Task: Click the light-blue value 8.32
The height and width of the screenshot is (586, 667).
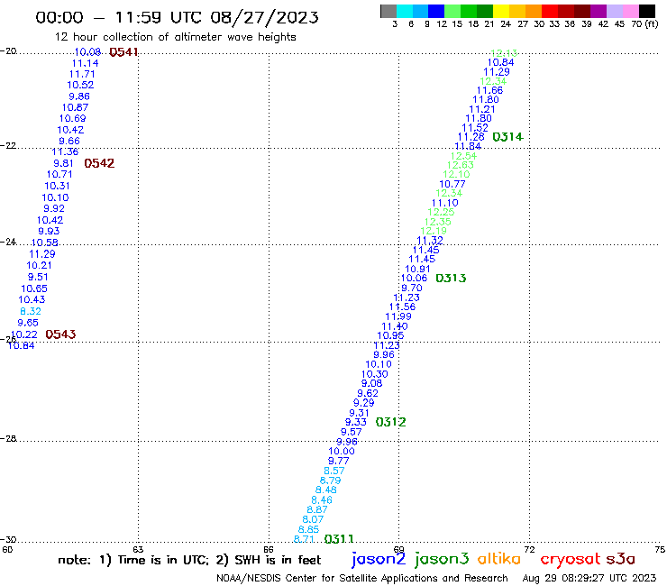Action: coord(31,312)
